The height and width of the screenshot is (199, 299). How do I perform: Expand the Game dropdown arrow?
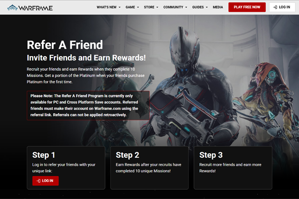point(138,7)
